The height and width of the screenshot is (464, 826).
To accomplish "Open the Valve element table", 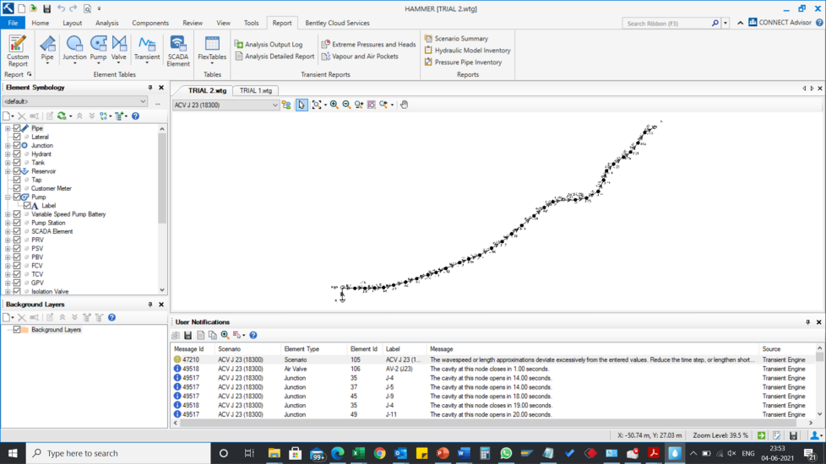I will pyautogui.click(x=119, y=50).
